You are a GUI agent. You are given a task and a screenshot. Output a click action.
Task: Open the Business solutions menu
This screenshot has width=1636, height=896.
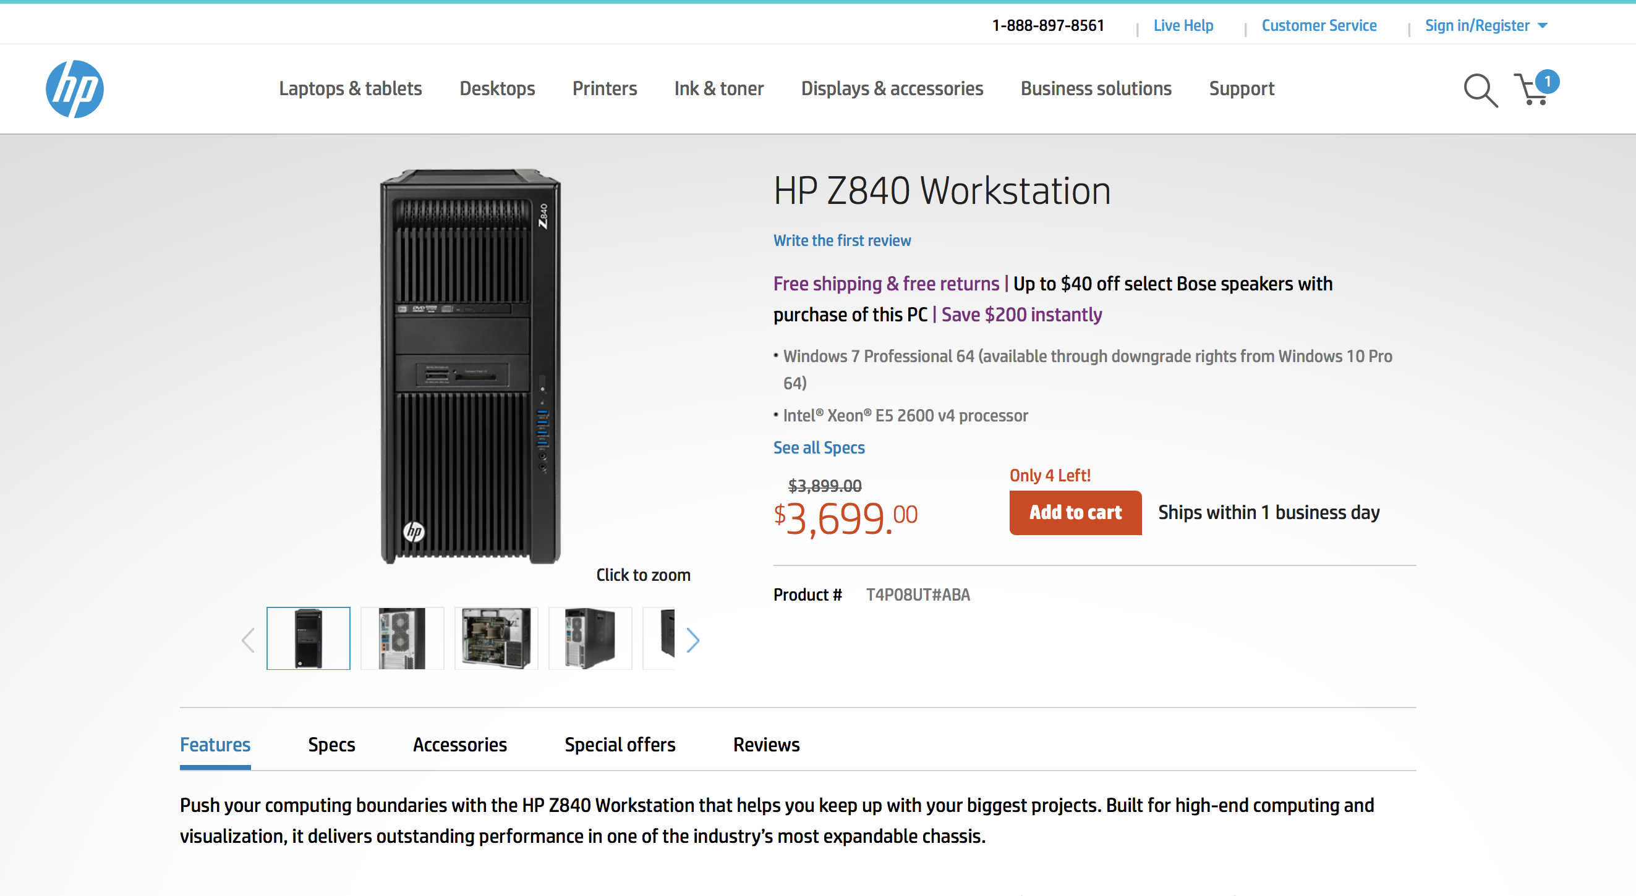tap(1096, 88)
